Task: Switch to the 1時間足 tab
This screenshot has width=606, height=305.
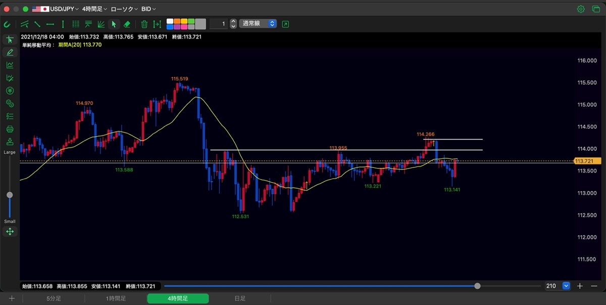Action: 116,298
